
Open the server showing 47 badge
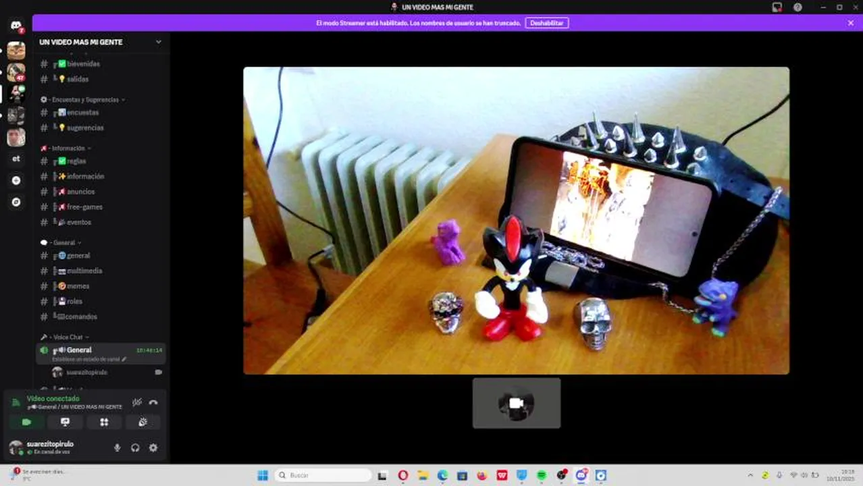click(16, 72)
